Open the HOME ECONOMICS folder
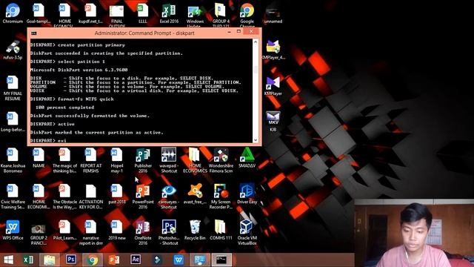The image size is (474, 267). (x=195, y=160)
